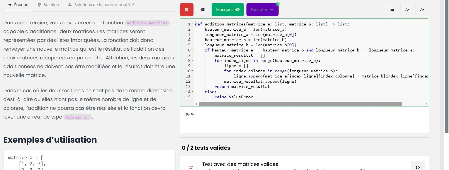Collapse the for loop at line 8
Screen dimensions: 449x170
[x=192, y=60]
